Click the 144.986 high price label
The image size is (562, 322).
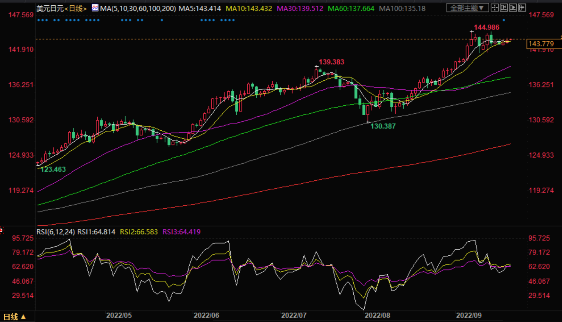(x=487, y=27)
